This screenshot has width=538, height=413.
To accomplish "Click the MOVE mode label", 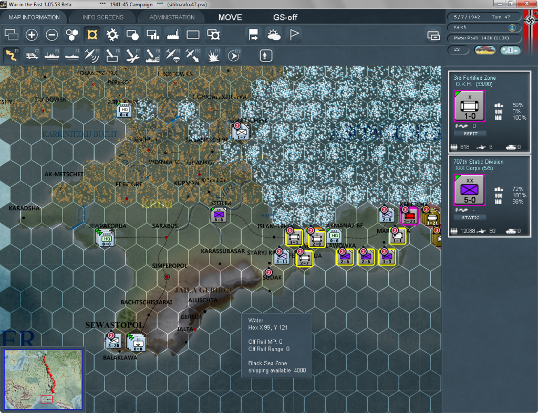I will [x=230, y=17].
